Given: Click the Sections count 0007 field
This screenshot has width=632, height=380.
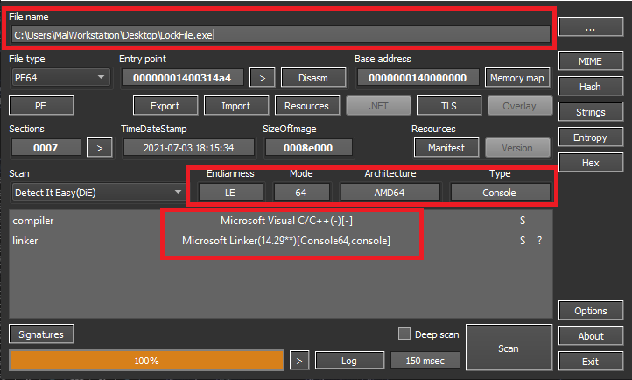Looking at the screenshot, I should pyautogui.click(x=46, y=148).
